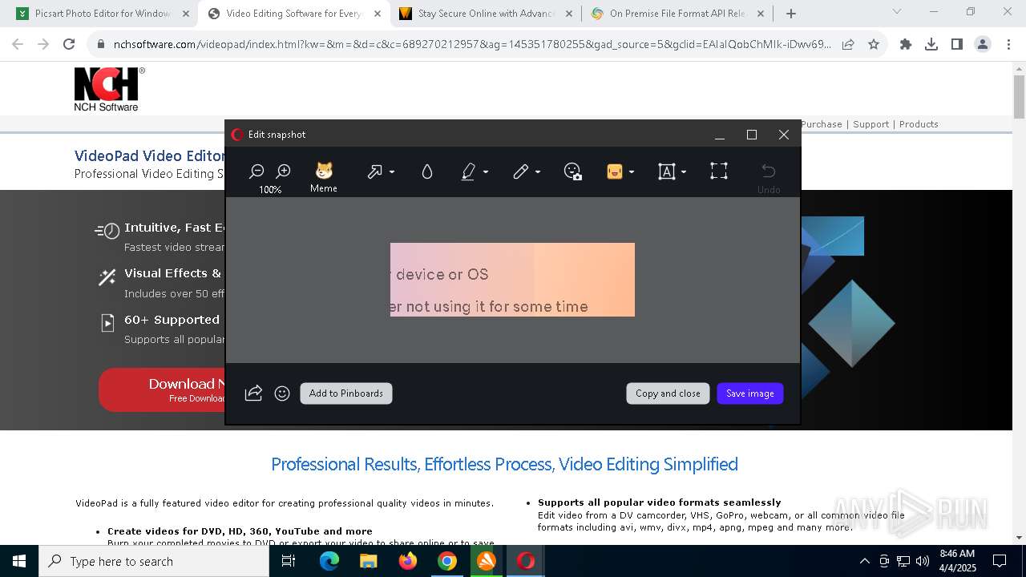Screen dimensions: 1026x577
Task: Share this page from address bar
Action: (x=848, y=45)
